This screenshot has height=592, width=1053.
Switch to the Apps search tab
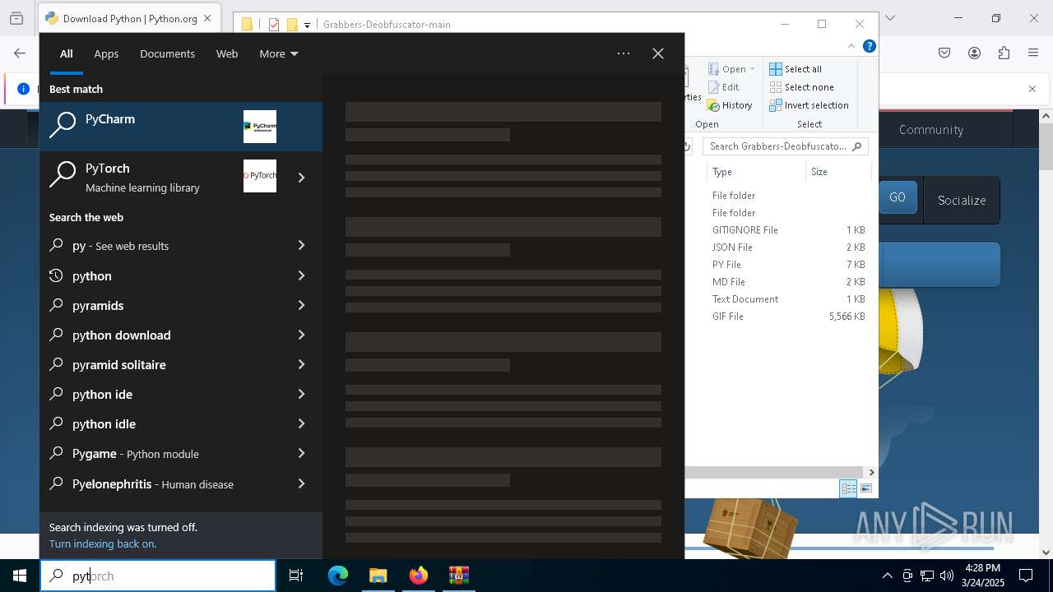106,53
